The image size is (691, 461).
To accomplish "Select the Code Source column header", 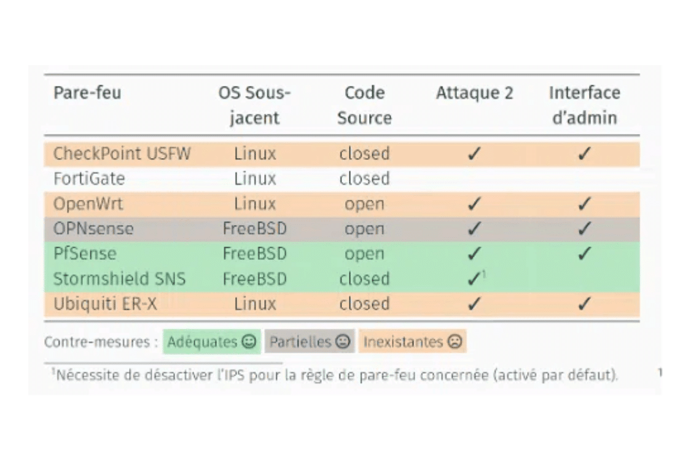I will click(364, 105).
